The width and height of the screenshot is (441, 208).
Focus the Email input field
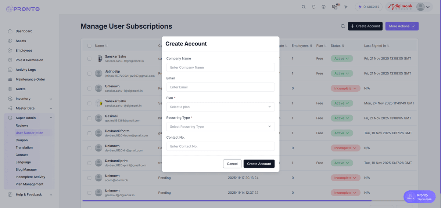point(220,87)
